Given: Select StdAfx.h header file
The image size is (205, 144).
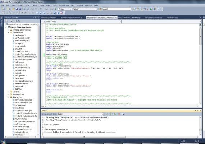Looking at the screenshot, I should click(x=18, y=89).
